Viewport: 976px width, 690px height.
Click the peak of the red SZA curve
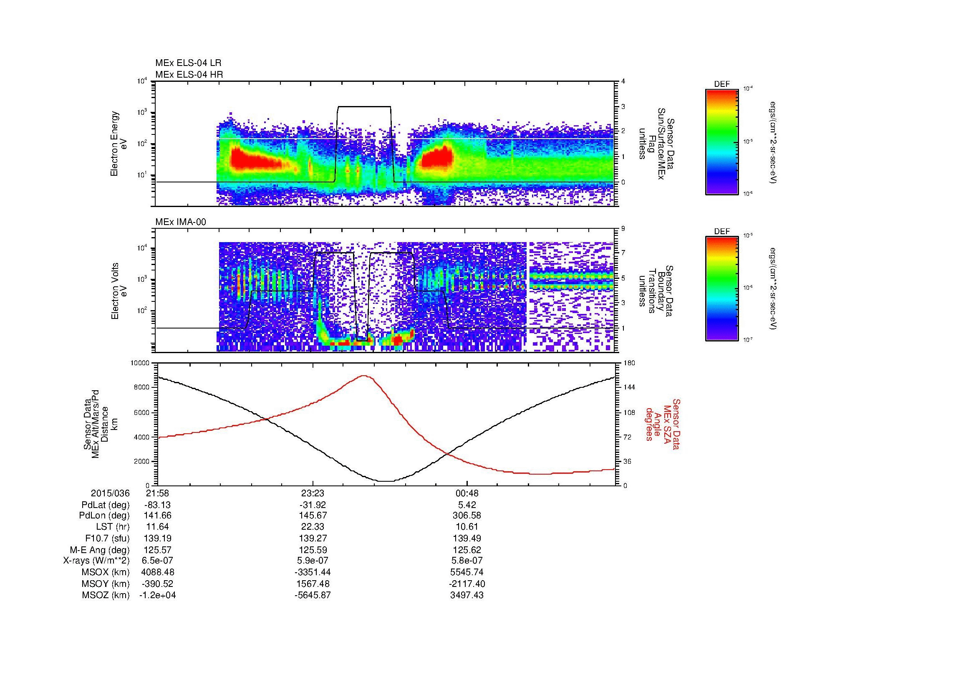(364, 376)
